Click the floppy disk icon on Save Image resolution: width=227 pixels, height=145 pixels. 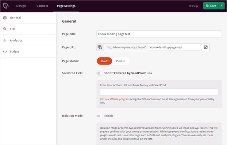(x=207, y=6)
